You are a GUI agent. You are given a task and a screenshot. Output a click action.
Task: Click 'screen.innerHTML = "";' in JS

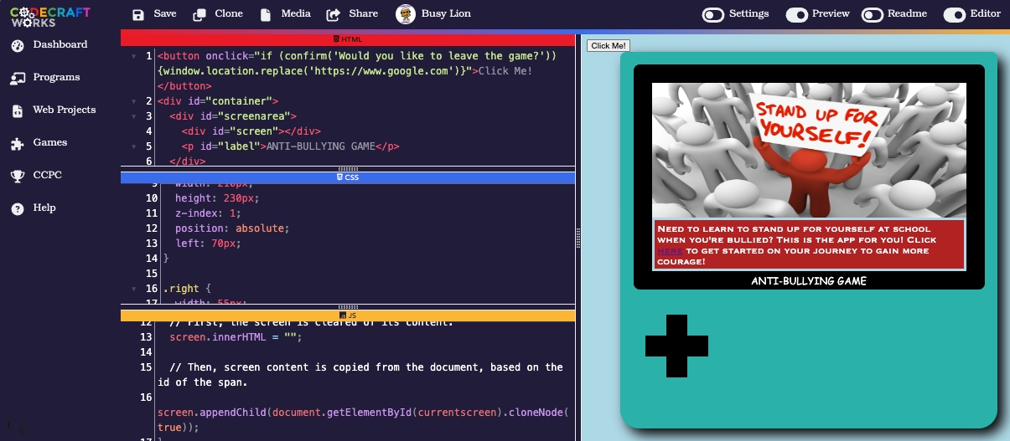pos(235,337)
